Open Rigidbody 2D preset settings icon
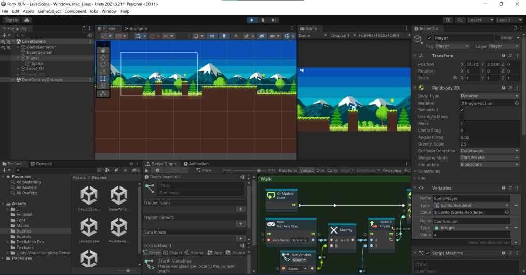This screenshot has height=275, width=526. (x=510, y=88)
